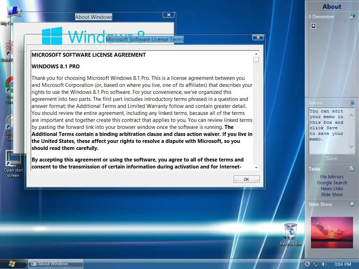This screenshot has height=269, width=359.
Task: Click the Tasks panel clock icon
Action: (352, 168)
